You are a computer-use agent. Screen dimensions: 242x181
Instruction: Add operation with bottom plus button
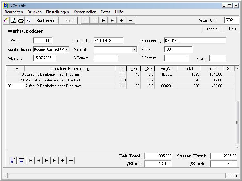tap(63, 160)
